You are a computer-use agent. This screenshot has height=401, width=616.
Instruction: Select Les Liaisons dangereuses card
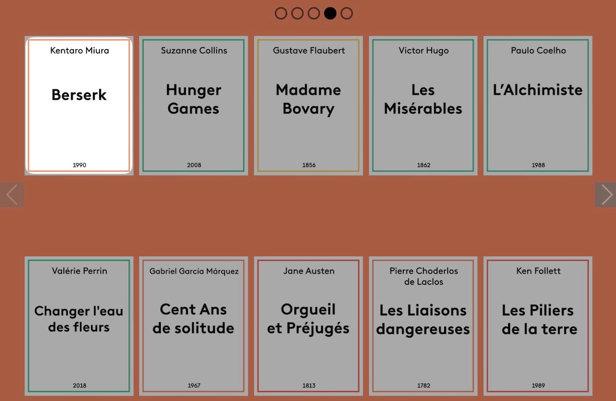[423, 326]
